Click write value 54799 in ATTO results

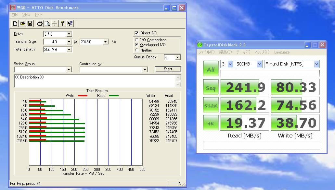coord(154,101)
